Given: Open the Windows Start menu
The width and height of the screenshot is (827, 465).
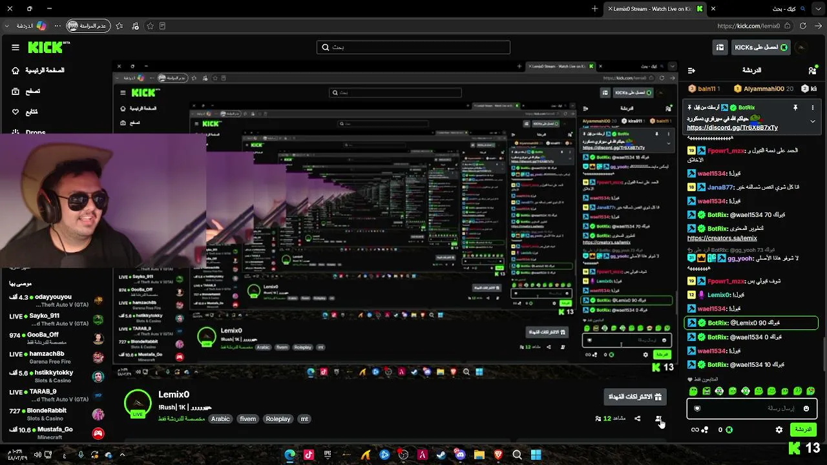Looking at the screenshot, I should coord(536,455).
